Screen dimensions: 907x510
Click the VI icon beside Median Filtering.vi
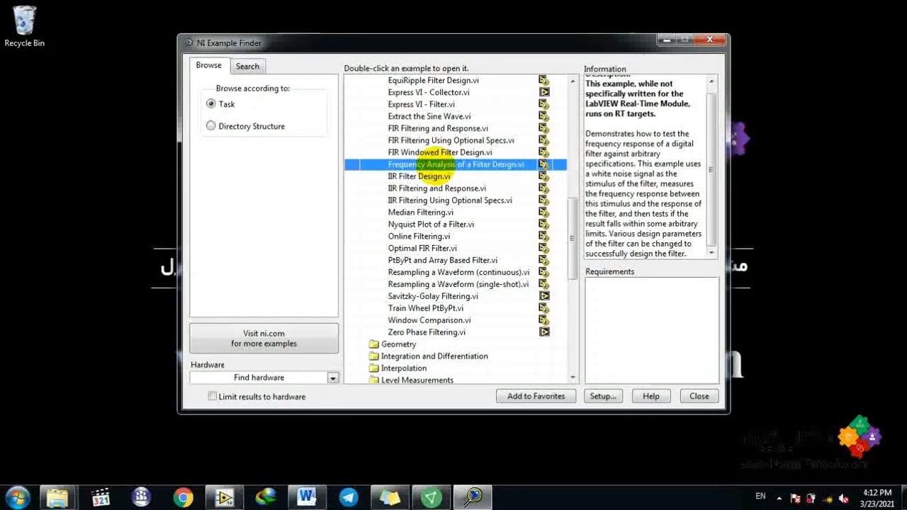point(543,212)
